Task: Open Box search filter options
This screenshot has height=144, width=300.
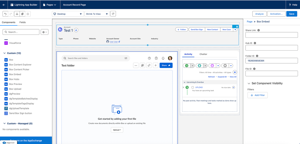Action: (126, 58)
